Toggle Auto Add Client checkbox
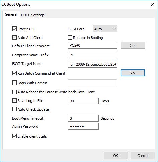This screenshot has height=162, width=158. coord(14,38)
